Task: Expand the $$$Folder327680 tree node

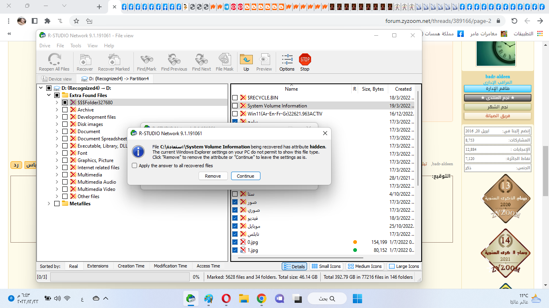Action: pos(57,102)
